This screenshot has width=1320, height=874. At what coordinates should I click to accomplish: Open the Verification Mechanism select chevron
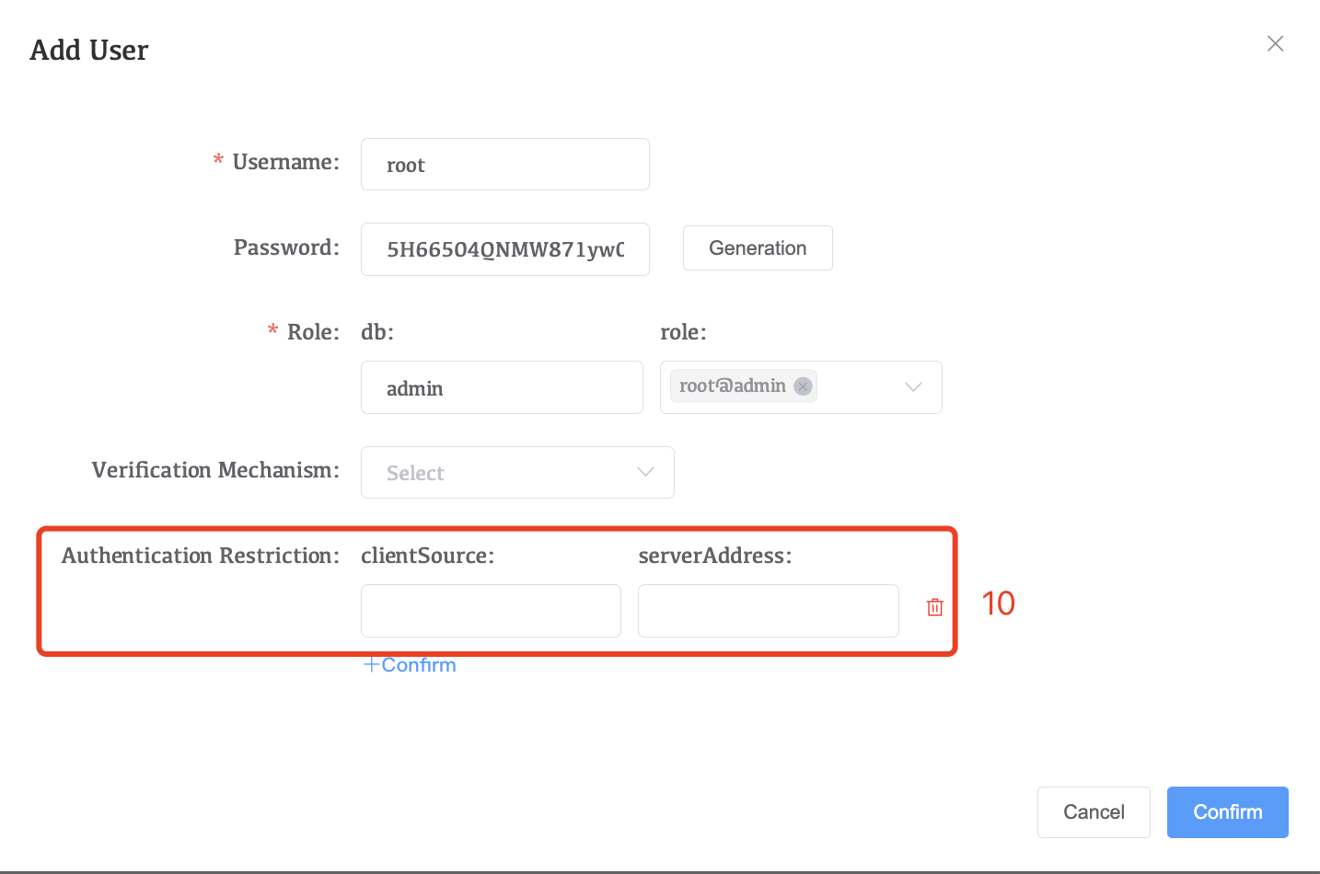click(645, 472)
